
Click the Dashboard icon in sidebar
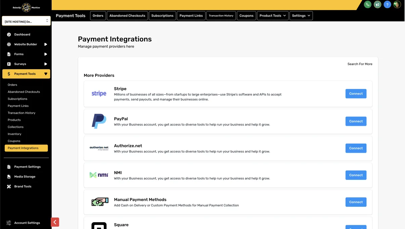point(9,34)
